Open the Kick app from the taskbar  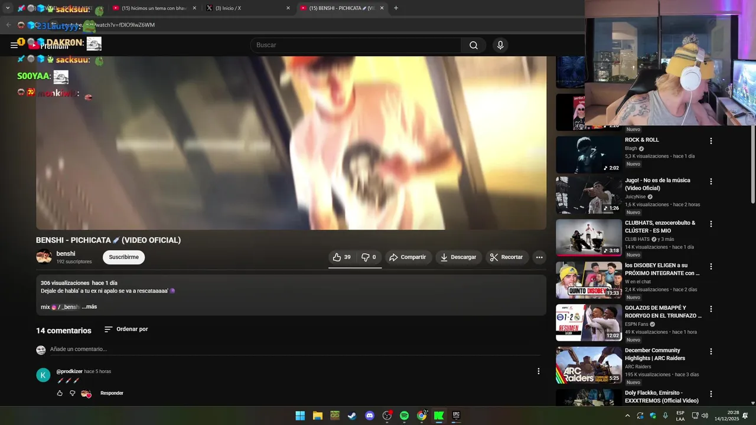coord(439,416)
